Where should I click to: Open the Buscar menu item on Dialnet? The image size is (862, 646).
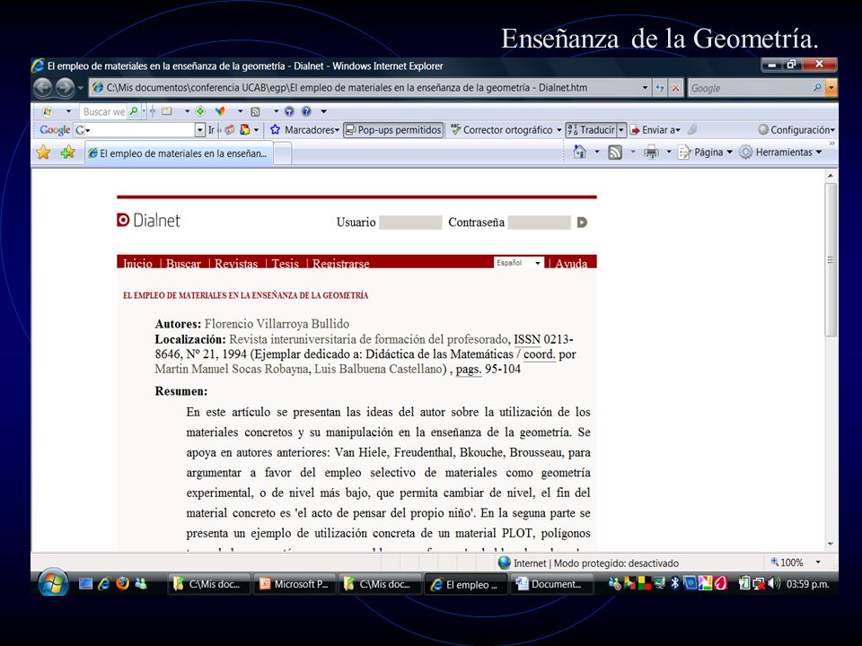click(x=183, y=263)
